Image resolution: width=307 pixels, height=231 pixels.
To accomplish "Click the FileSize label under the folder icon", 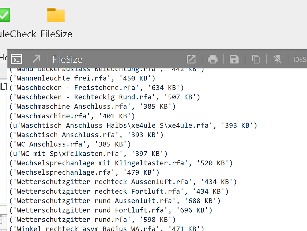I will pyautogui.click(x=56, y=34).
